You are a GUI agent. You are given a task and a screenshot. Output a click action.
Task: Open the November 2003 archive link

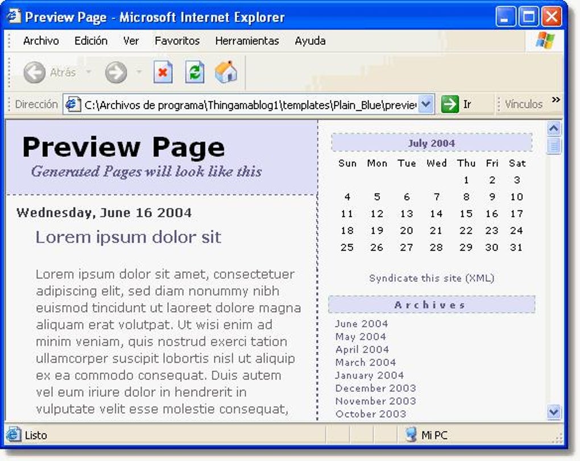[x=375, y=401]
